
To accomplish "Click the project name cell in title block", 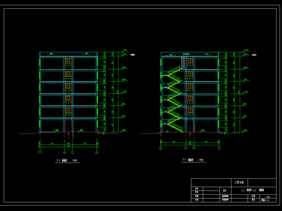I will point(239,182).
